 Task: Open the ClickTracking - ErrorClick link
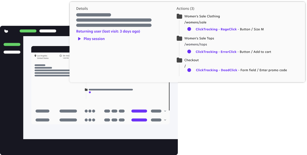point(216,52)
